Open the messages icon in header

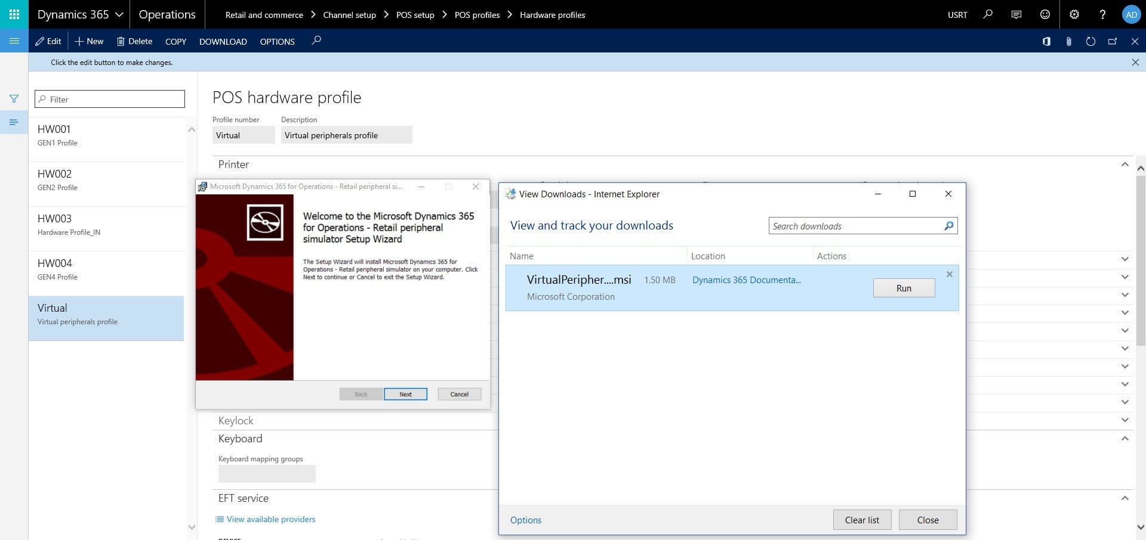point(1016,14)
